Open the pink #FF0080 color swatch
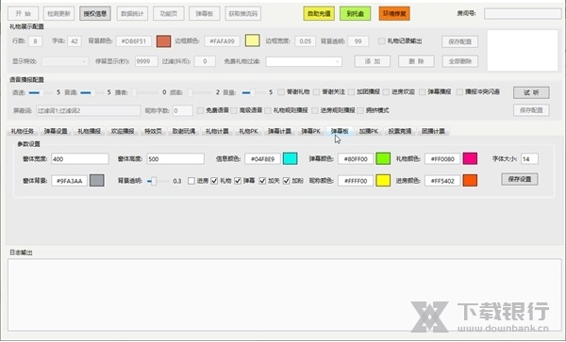This screenshot has height=342, width=566. pyautogui.click(x=470, y=158)
